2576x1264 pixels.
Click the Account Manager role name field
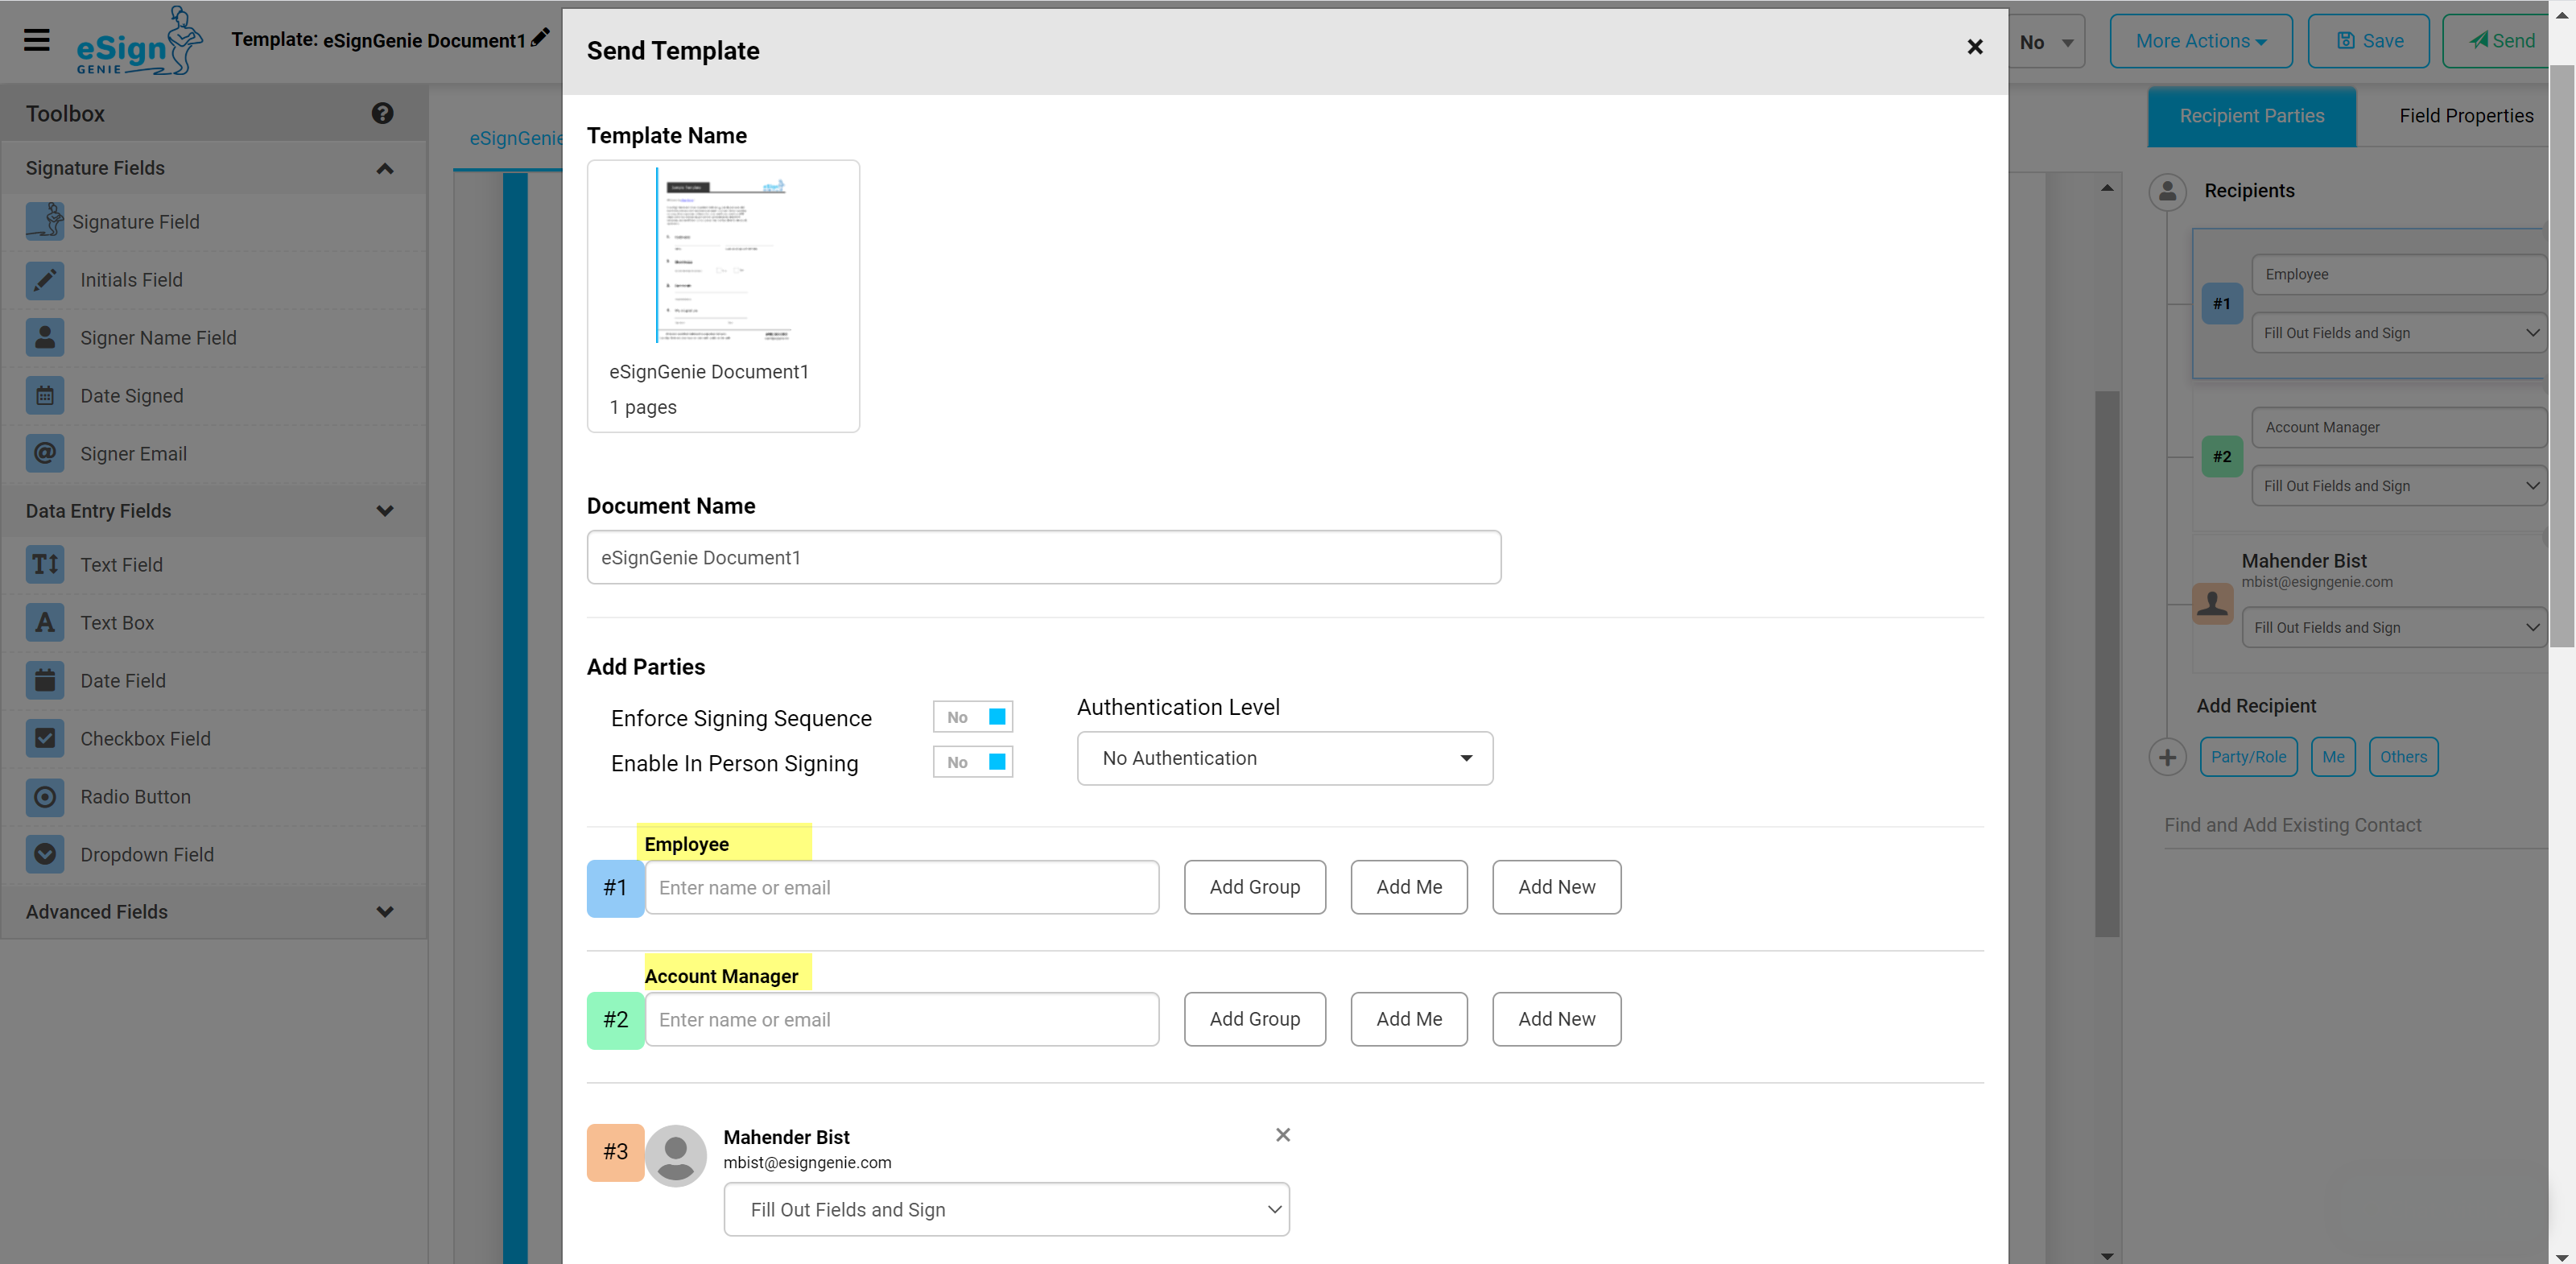click(2398, 427)
